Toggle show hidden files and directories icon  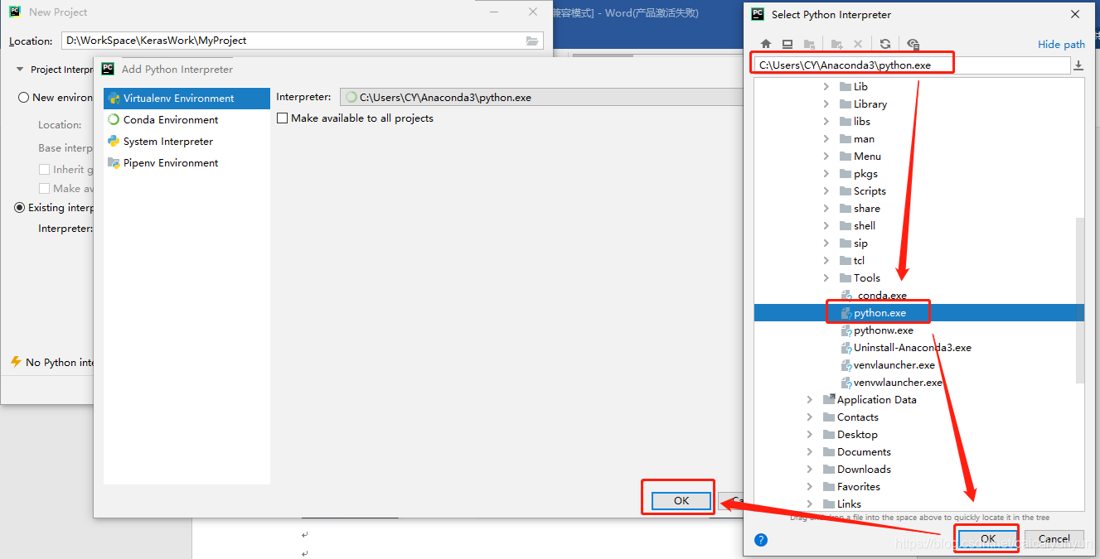(x=913, y=44)
